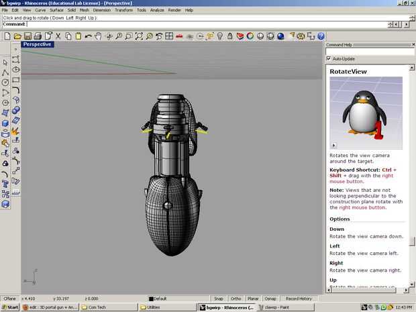416x312 pixels.
Task: Click the Explode tool icon in left toolbar
Action: click(x=15, y=132)
